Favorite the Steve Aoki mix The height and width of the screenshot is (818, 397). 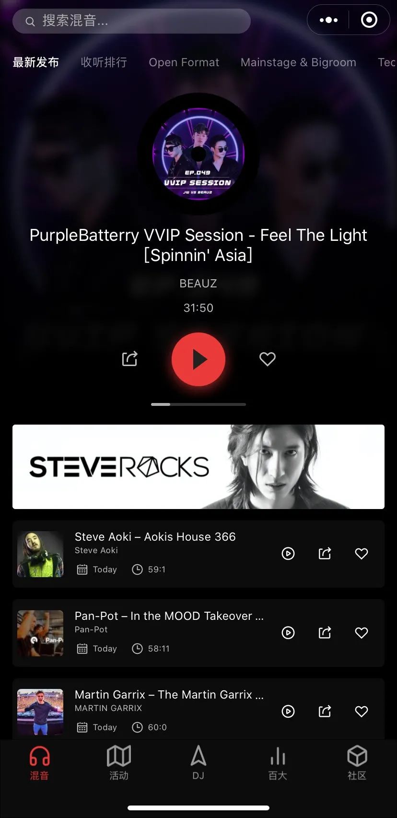pos(362,554)
